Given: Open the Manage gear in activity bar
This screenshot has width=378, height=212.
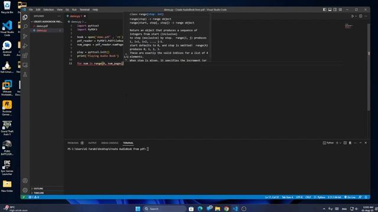Looking at the screenshot, I should point(25,190).
